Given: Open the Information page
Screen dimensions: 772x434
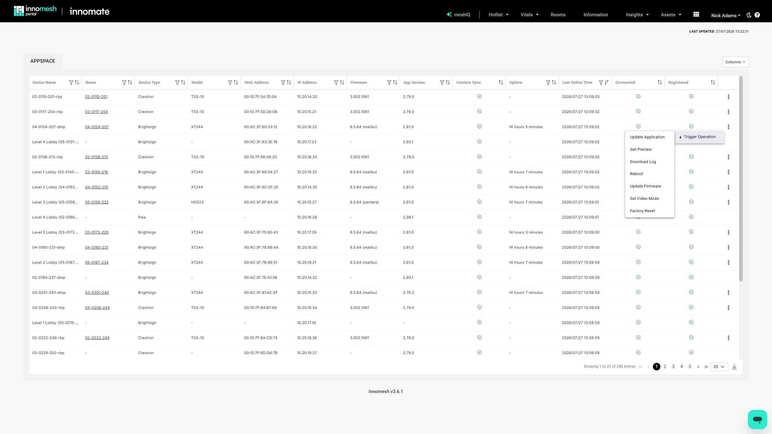Looking at the screenshot, I should pyautogui.click(x=596, y=15).
